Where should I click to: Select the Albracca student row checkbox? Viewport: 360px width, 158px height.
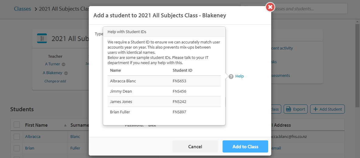click(x=17, y=137)
